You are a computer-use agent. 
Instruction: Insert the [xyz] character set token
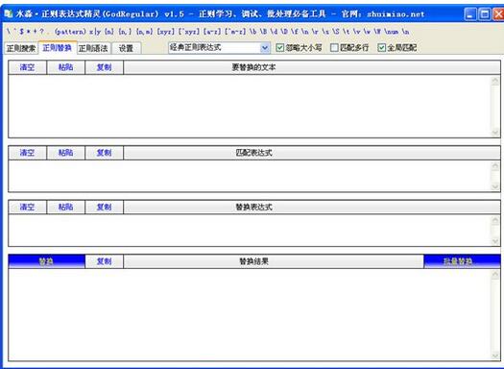165,32
